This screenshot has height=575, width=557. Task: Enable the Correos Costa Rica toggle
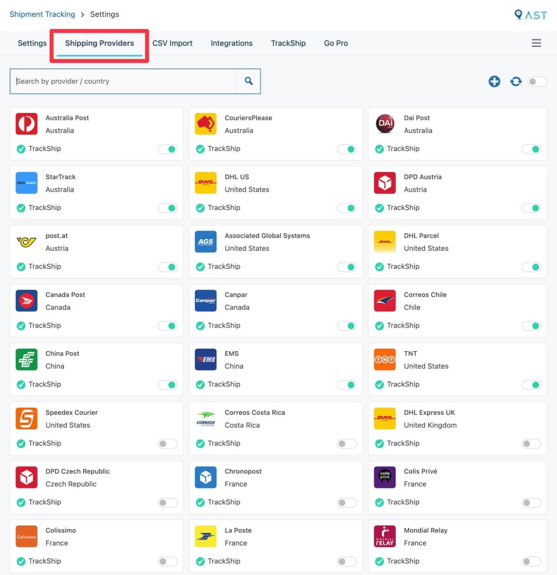(347, 444)
